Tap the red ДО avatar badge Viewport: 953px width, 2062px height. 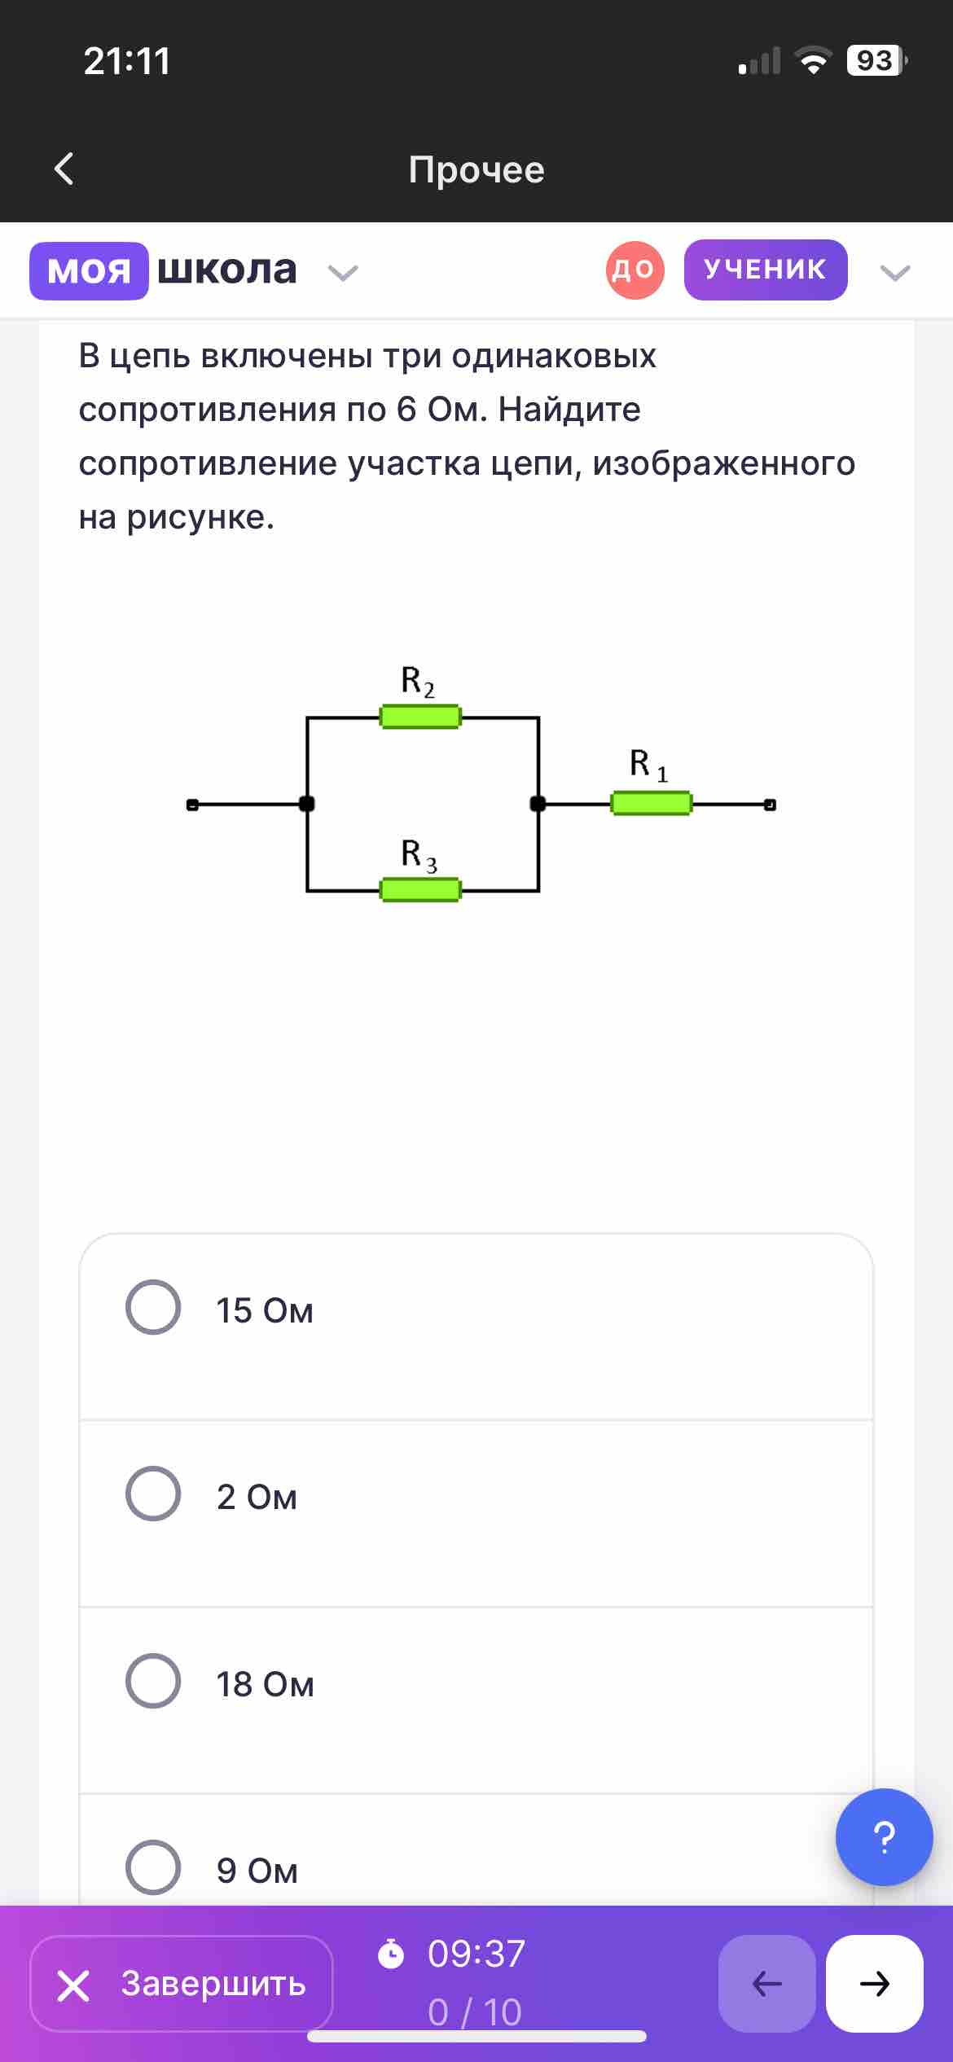coord(635,270)
